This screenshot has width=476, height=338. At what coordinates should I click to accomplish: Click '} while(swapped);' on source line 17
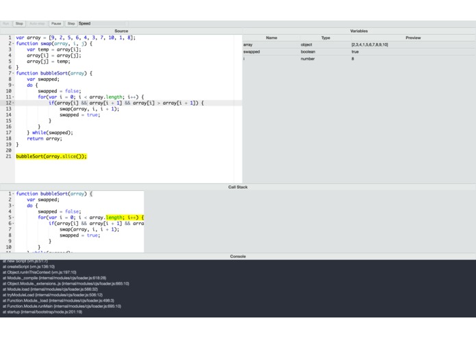point(50,133)
